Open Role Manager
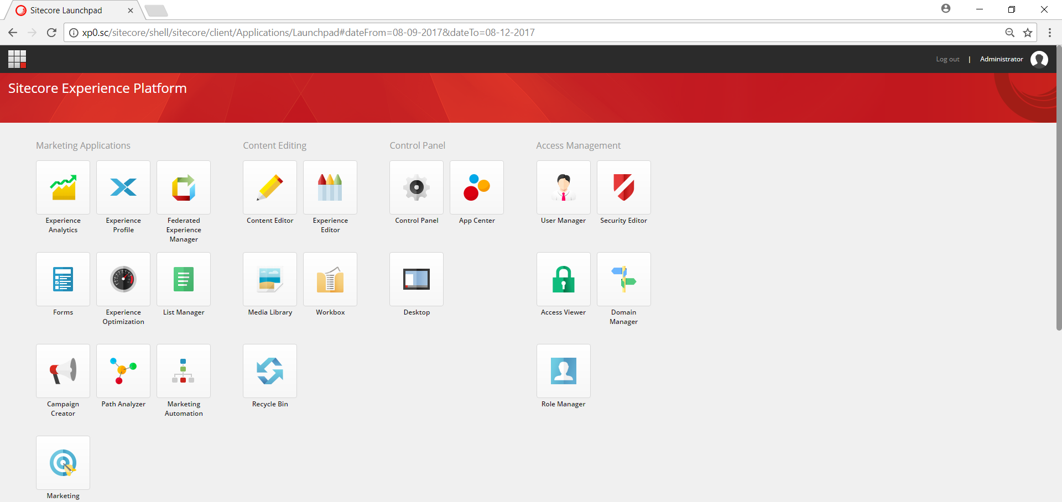Image resolution: width=1062 pixels, height=502 pixels. [564, 371]
